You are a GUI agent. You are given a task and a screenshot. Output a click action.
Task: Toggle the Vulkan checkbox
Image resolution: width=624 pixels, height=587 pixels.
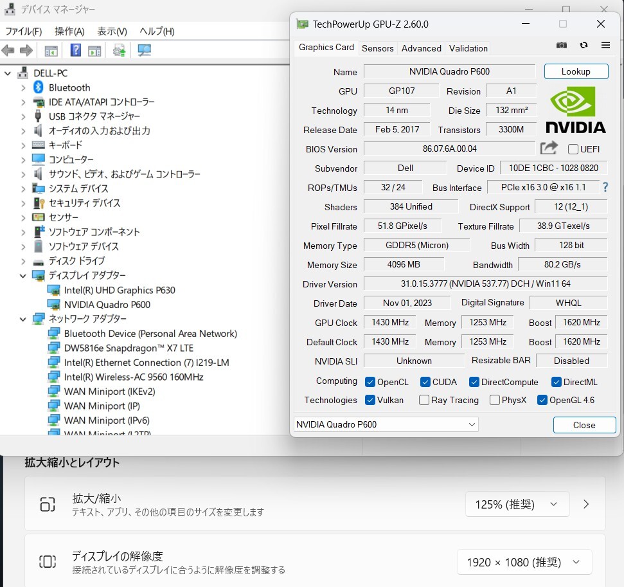coord(370,400)
